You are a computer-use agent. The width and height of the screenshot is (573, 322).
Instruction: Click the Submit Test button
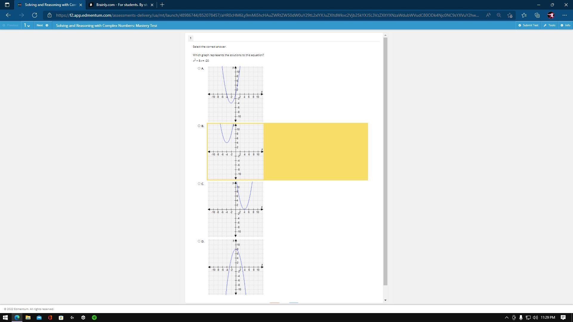point(528,25)
